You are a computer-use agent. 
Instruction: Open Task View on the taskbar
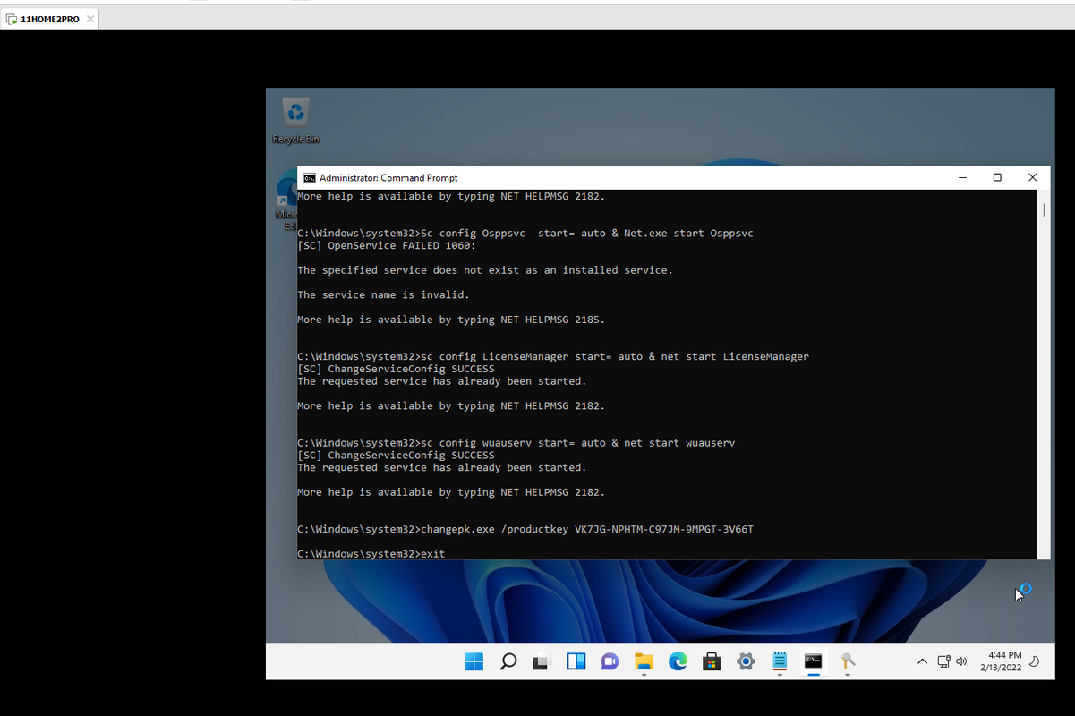(541, 662)
